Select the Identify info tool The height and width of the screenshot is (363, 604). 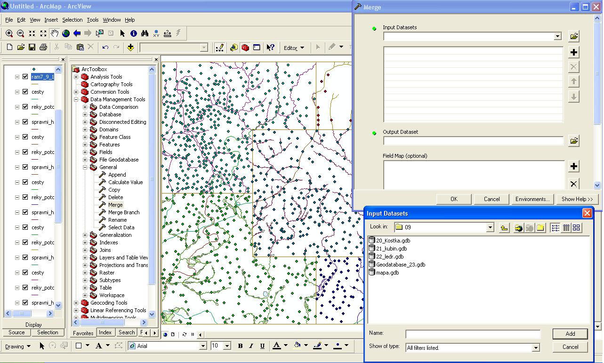[x=134, y=33]
